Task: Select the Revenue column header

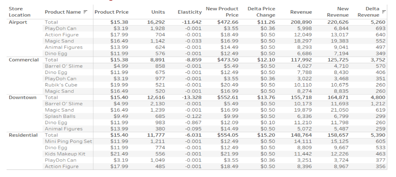Action: [x=301, y=12]
